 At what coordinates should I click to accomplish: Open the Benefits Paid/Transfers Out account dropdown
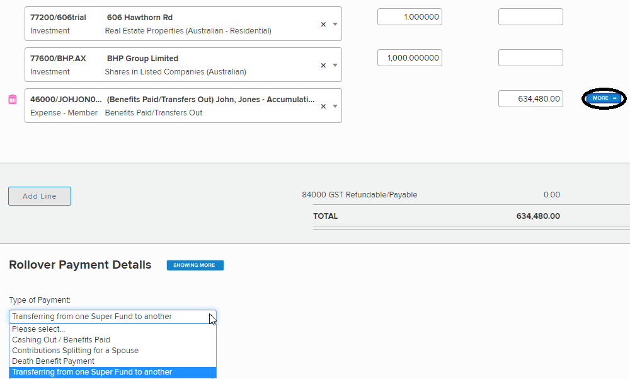335,106
